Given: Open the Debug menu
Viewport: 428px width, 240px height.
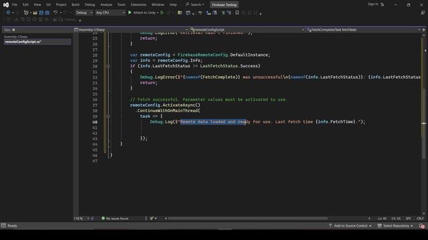Looking at the screenshot, I should 90,5.
